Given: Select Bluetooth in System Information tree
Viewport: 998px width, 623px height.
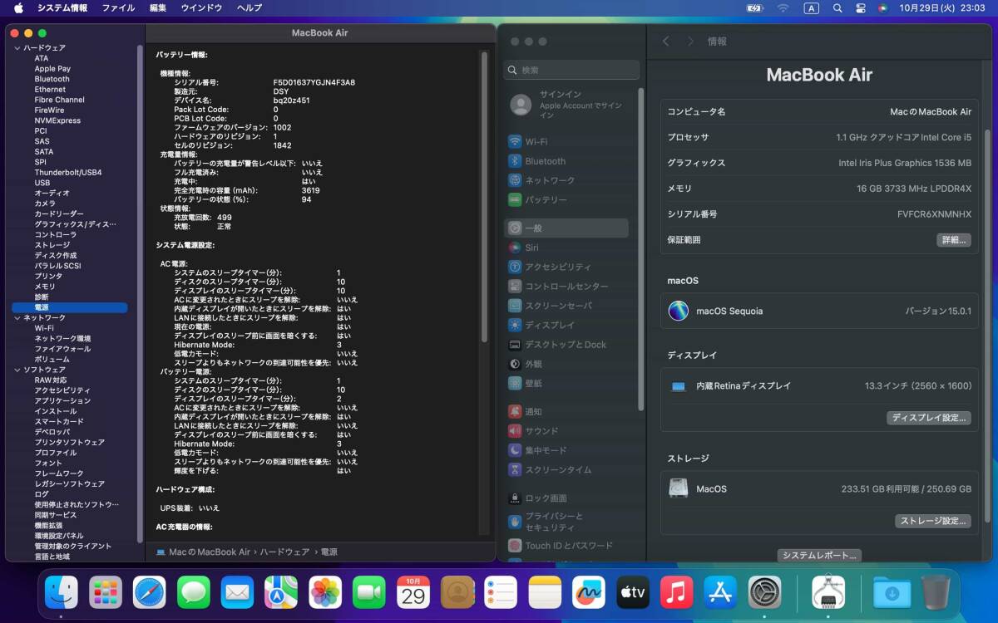Looking at the screenshot, I should tap(52, 79).
